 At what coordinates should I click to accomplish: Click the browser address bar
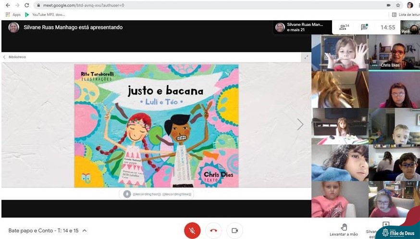point(192,5)
